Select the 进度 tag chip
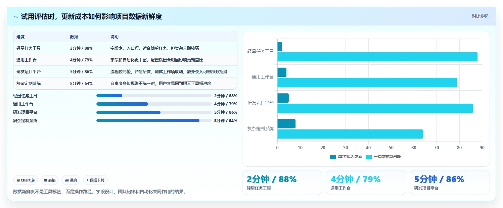This screenshot has height=208, width=503. tap(71, 180)
